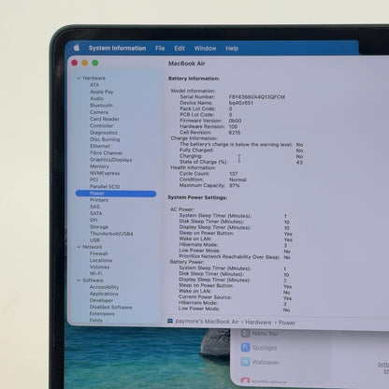
Task: Open the Help menu
Action: 232,49
